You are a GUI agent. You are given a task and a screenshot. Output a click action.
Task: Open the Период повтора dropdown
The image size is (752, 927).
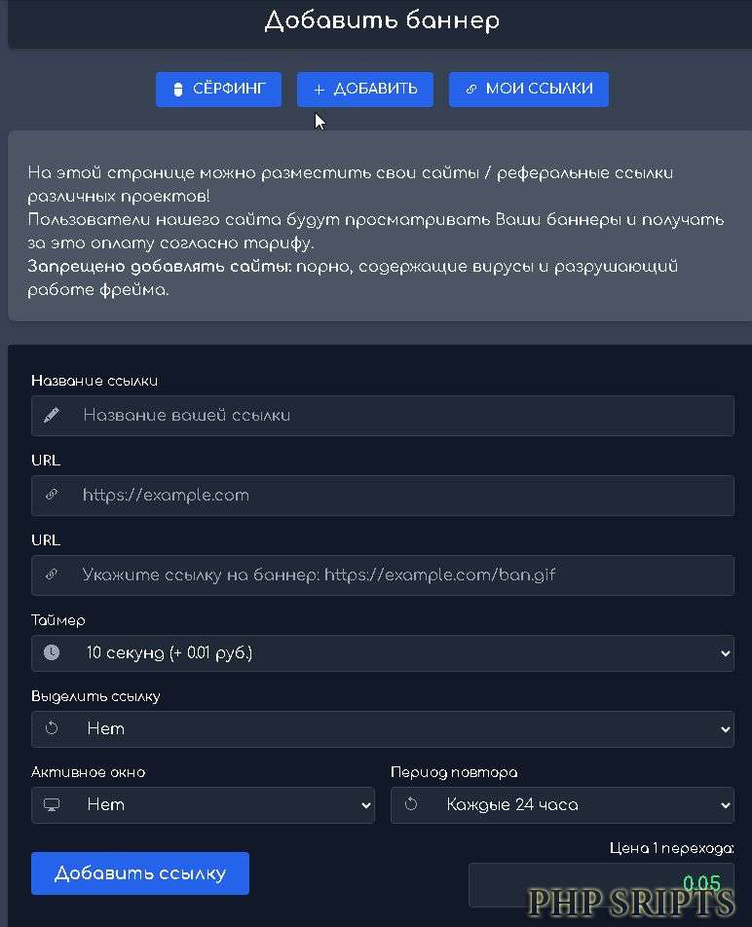(x=562, y=805)
